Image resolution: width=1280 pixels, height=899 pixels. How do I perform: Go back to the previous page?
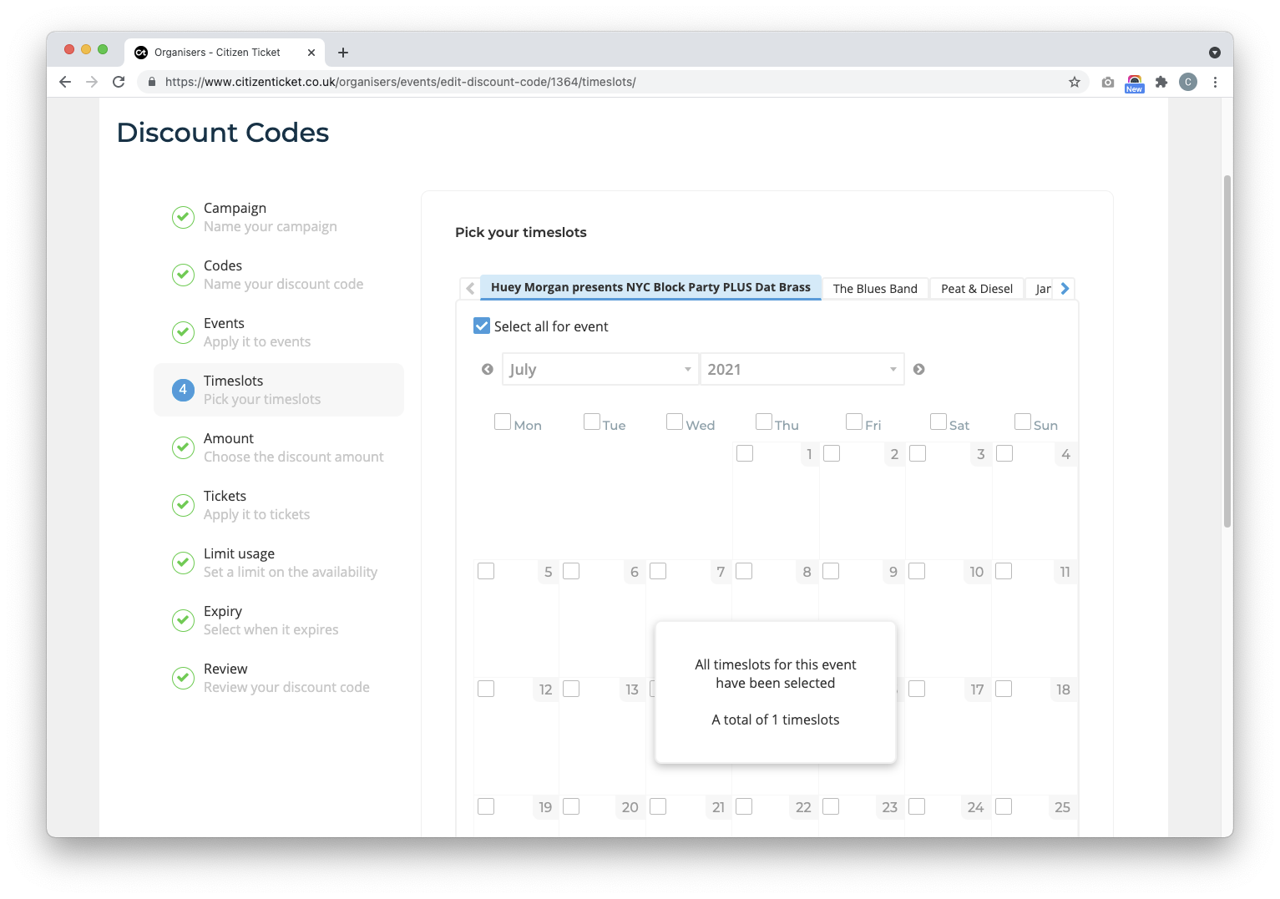[x=65, y=82]
